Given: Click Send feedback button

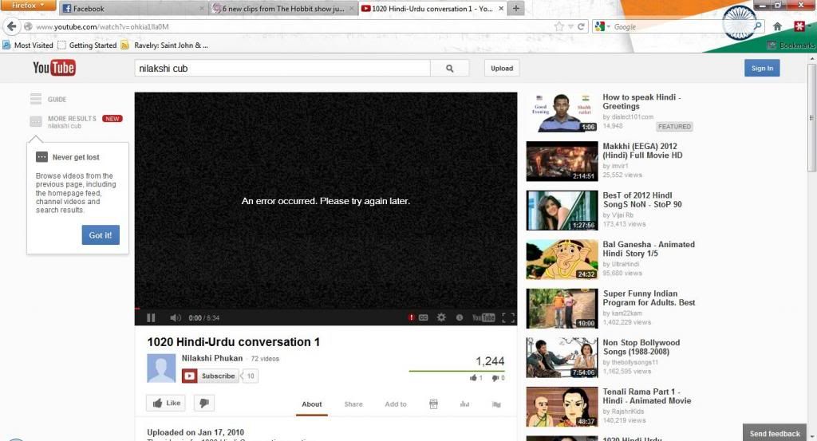Looking at the screenshot, I should [775, 433].
